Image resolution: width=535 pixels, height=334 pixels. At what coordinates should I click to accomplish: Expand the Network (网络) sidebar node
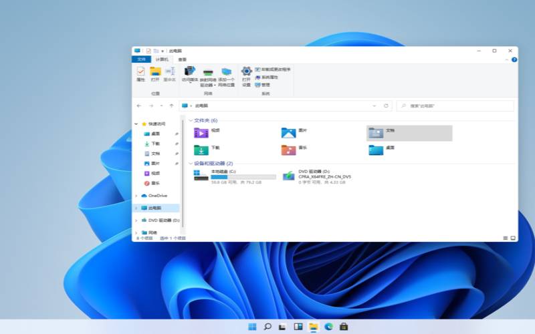136,232
